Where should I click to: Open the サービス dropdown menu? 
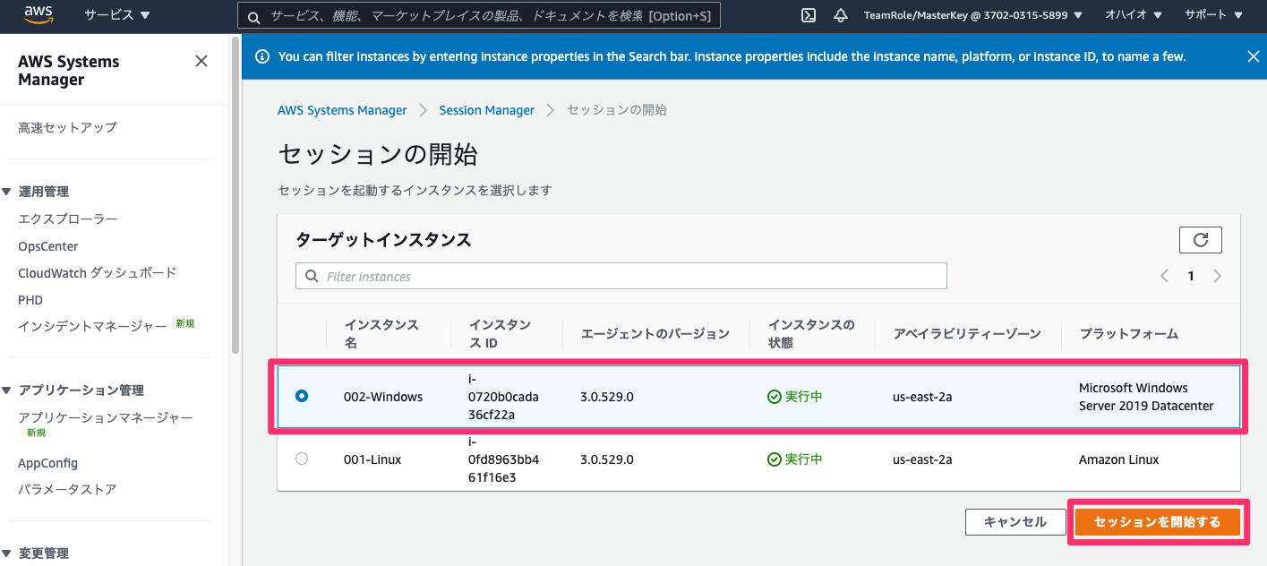[117, 15]
